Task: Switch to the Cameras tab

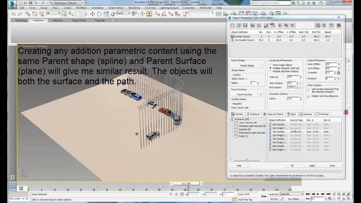Action: [306, 114]
